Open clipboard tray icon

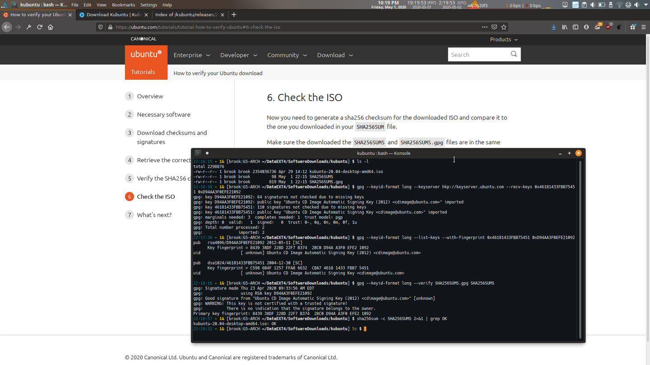[x=584, y=5]
